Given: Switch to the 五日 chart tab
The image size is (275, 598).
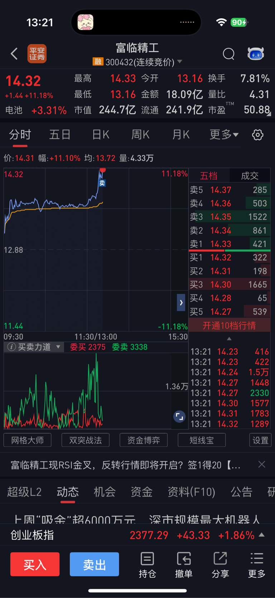Looking at the screenshot, I should [x=60, y=135].
